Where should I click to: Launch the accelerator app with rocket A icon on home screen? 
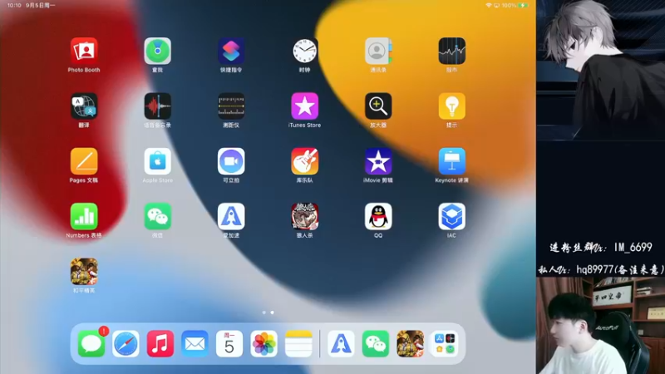231,216
